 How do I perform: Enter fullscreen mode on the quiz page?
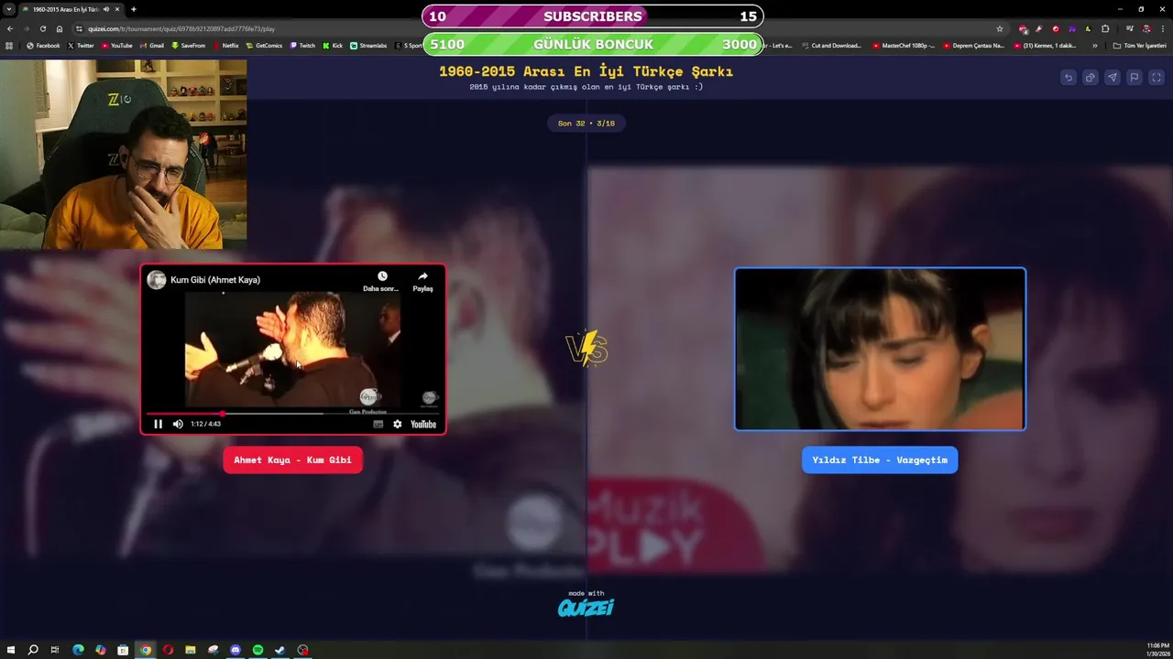[x=1157, y=78]
